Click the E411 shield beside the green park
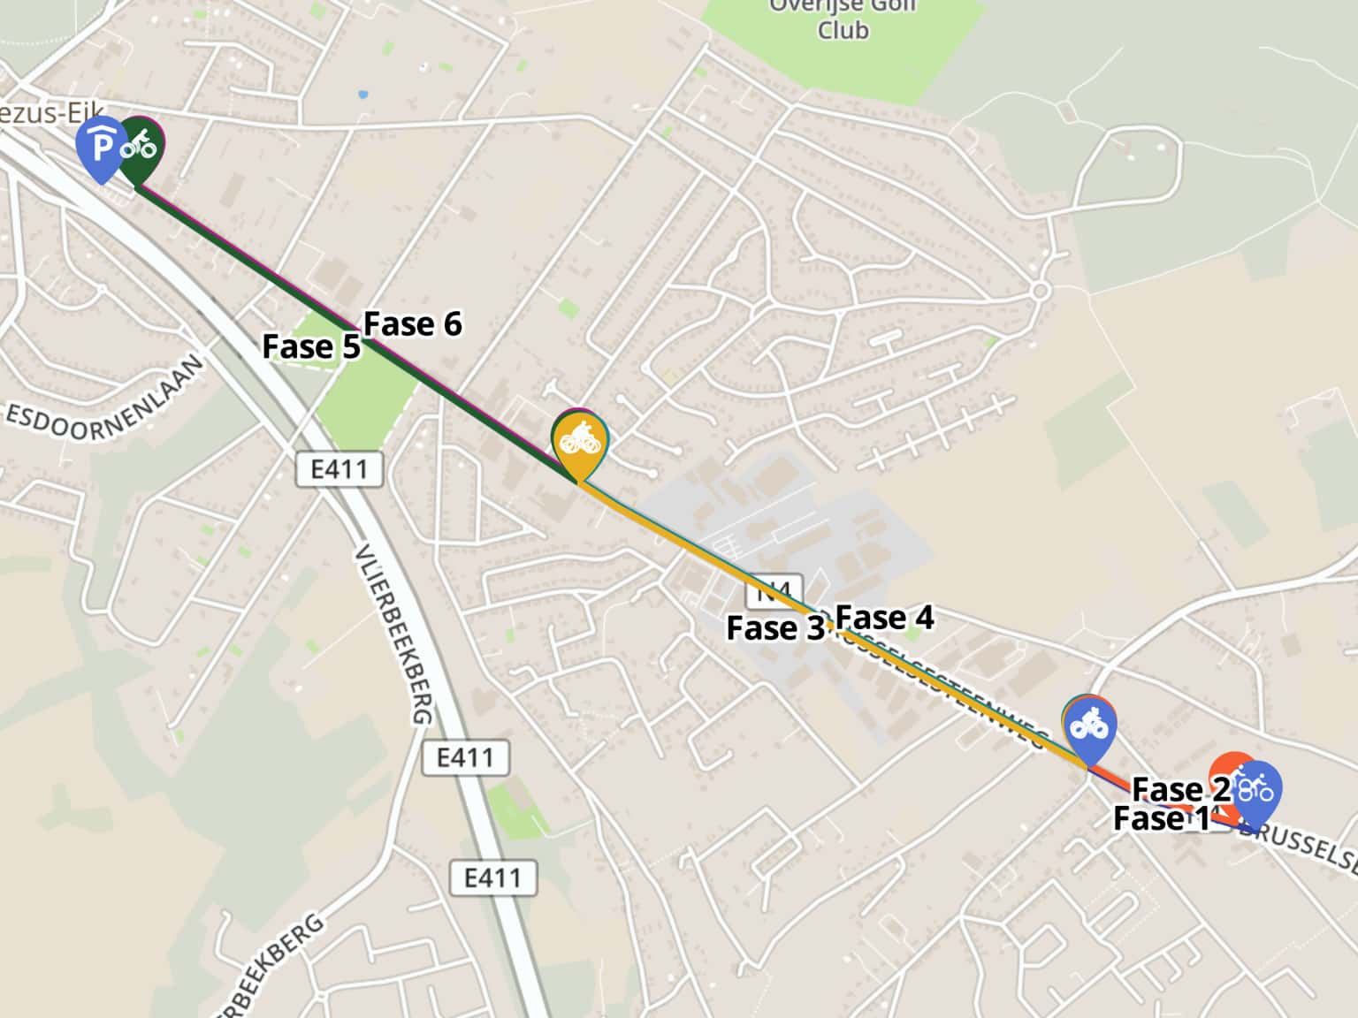This screenshot has width=1358, height=1018. coord(339,468)
